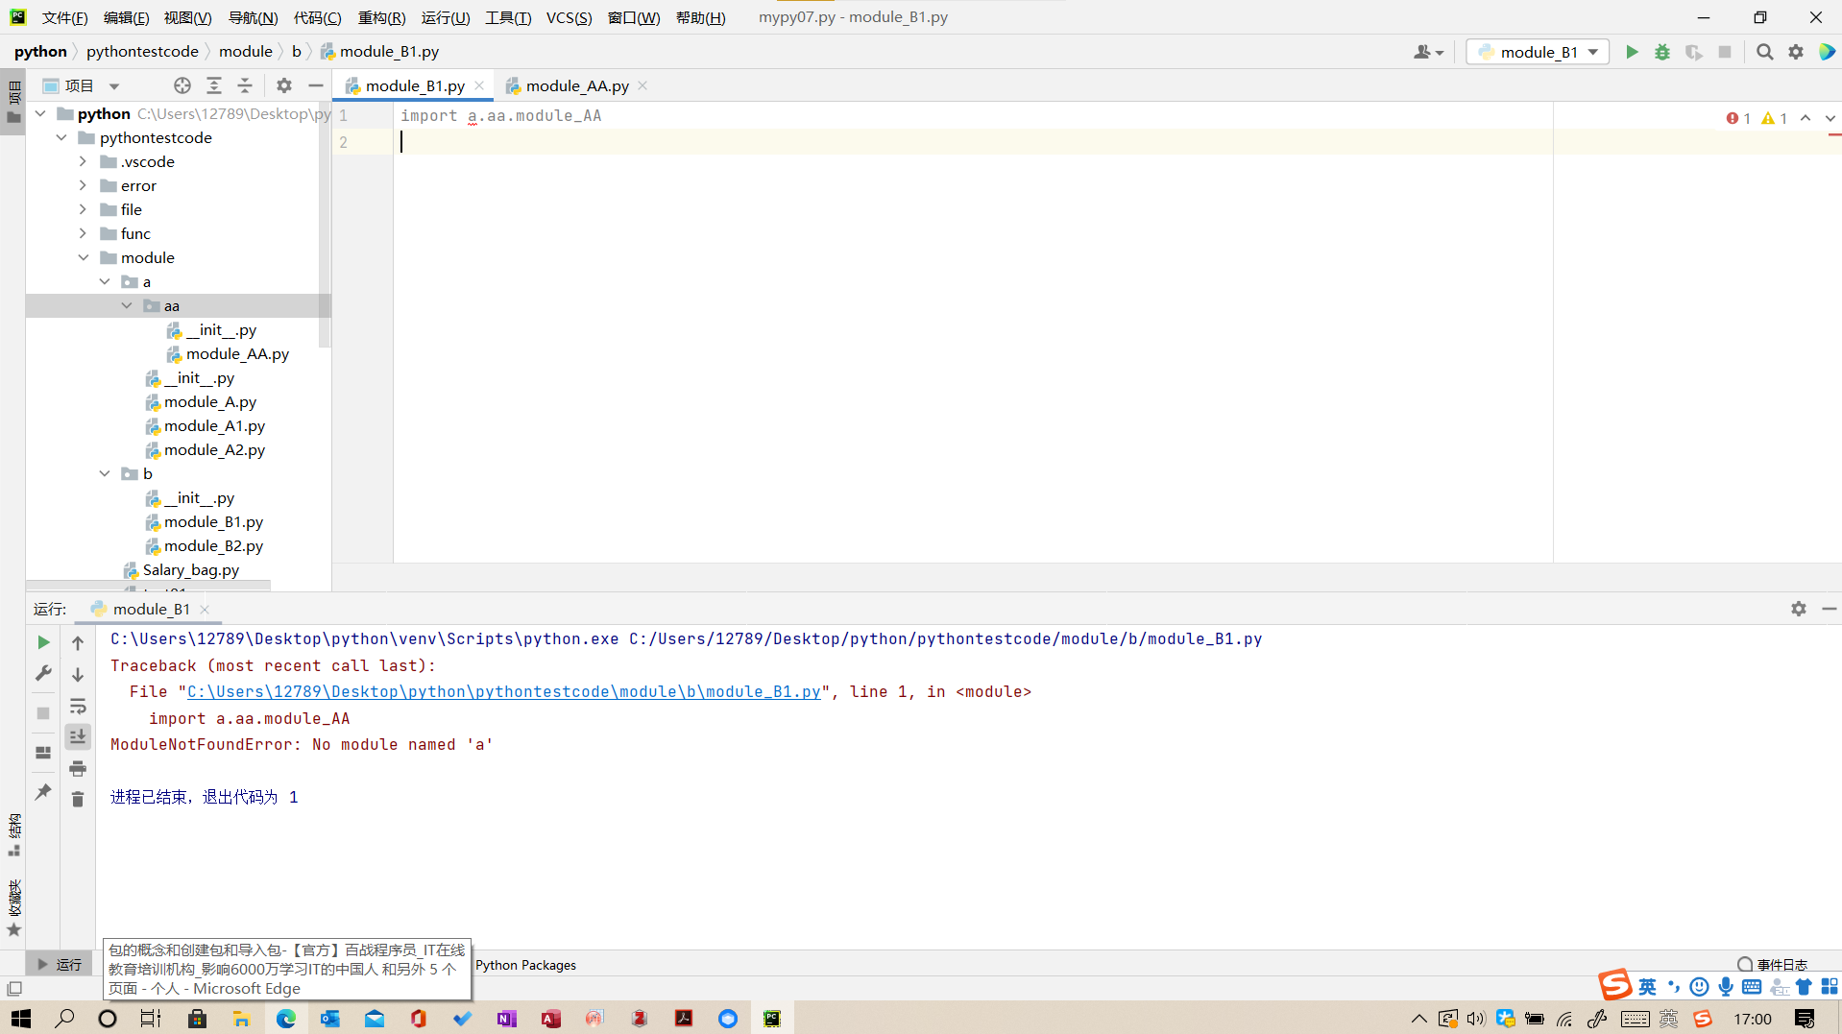This screenshot has width=1842, height=1034.
Task: Start debugging with the bug icon
Action: coord(1662,52)
